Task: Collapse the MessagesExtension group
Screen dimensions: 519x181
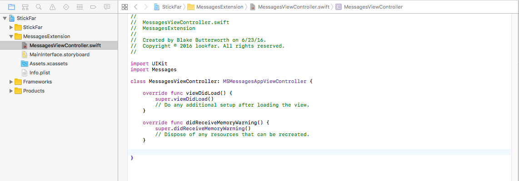Action: click(x=11, y=36)
